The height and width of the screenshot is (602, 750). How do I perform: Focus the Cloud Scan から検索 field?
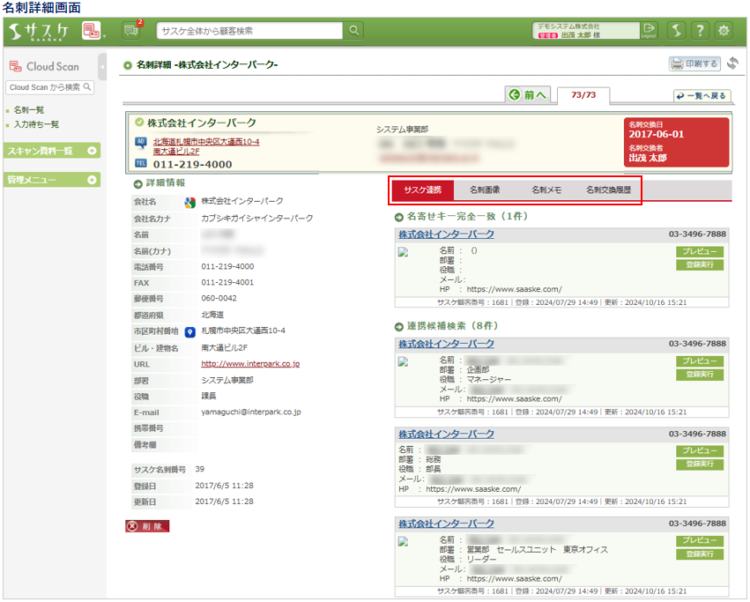pyautogui.click(x=49, y=87)
